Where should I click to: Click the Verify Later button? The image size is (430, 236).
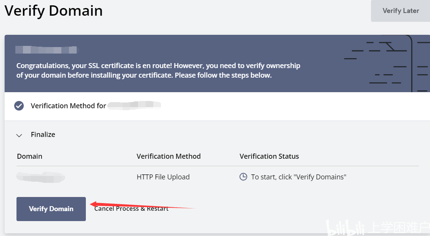coord(400,11)
